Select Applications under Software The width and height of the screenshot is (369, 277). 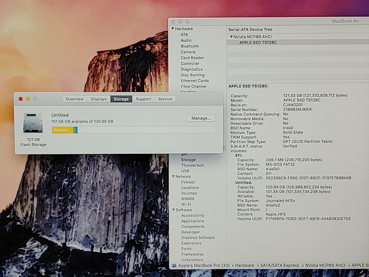192,221
